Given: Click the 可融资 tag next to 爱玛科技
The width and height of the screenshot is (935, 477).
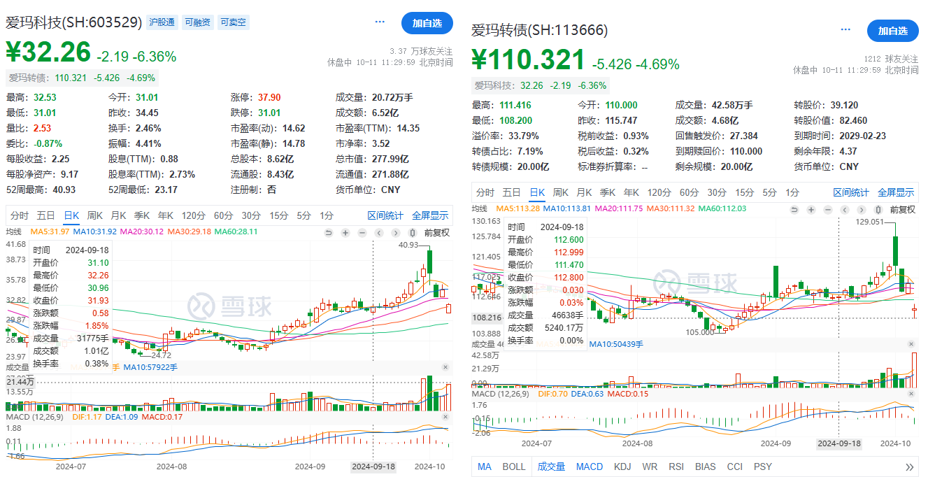Looking at the screenshot, I should point(197,22).
